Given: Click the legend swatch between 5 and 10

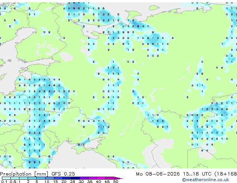Looking at the screenshot, I should 41,178.
